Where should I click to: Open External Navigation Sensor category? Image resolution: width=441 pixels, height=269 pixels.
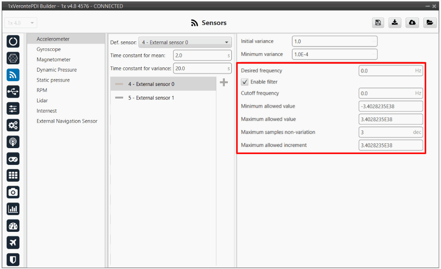pos(67,121)
